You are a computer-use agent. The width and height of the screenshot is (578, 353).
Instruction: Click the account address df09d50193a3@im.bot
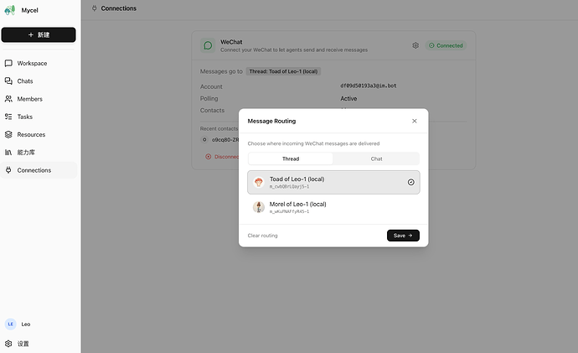coord(369,86)
